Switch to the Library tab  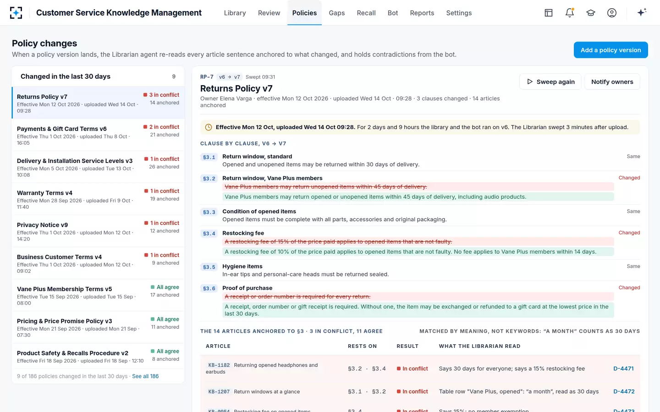(x=235, y=13)
